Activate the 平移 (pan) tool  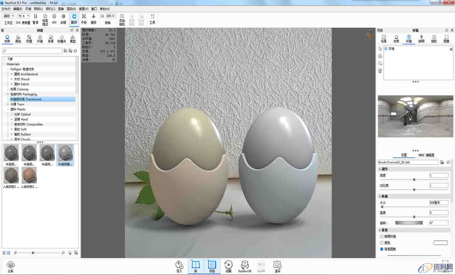(x=84, y=19)
